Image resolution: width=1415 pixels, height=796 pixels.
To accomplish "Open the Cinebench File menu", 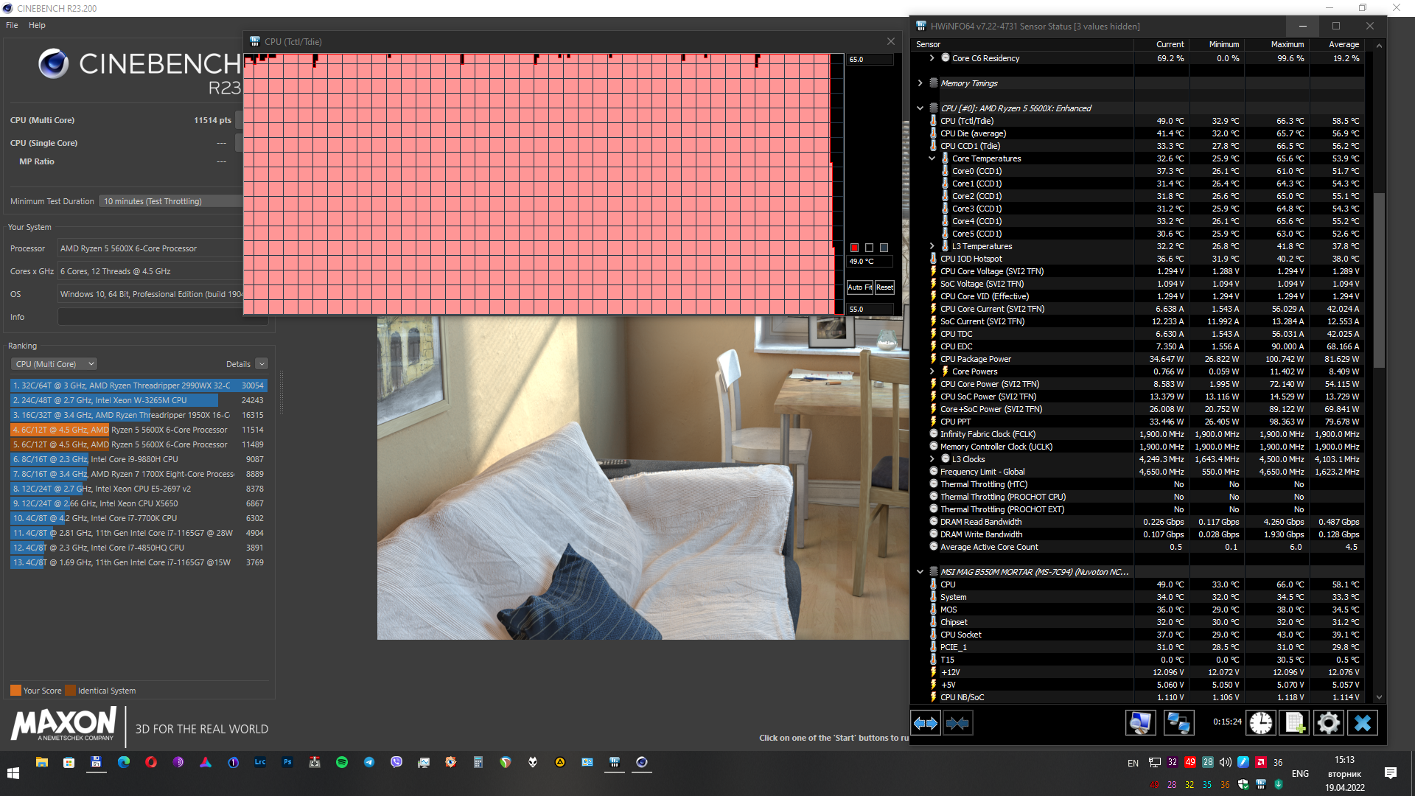I will coord(12,25).
